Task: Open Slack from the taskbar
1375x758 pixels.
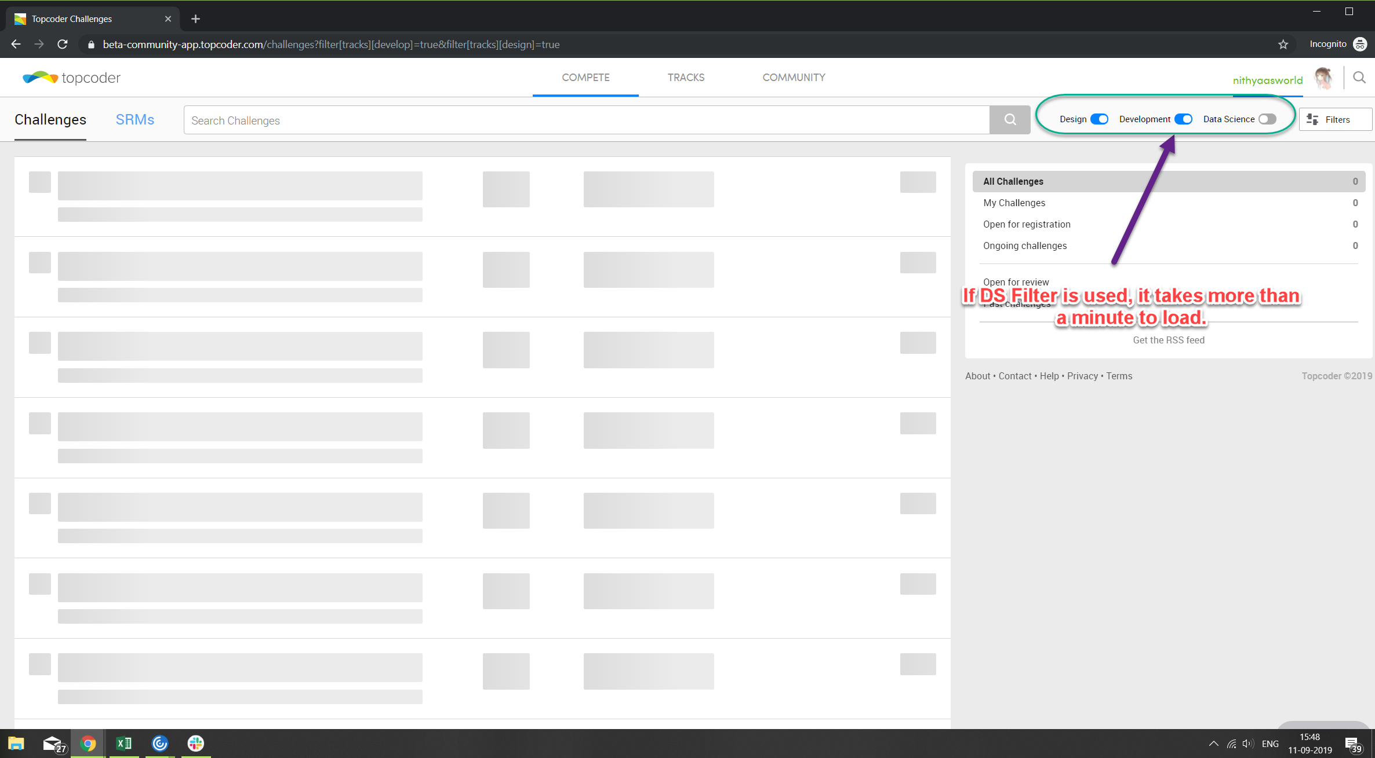Action: (196, 744)
